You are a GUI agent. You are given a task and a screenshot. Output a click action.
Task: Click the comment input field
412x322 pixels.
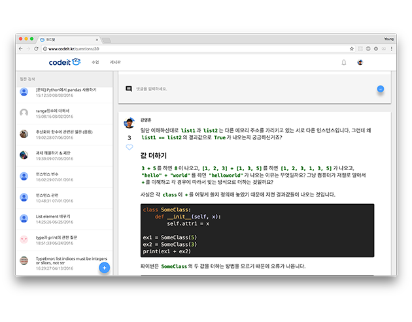[x=249, y=88]
